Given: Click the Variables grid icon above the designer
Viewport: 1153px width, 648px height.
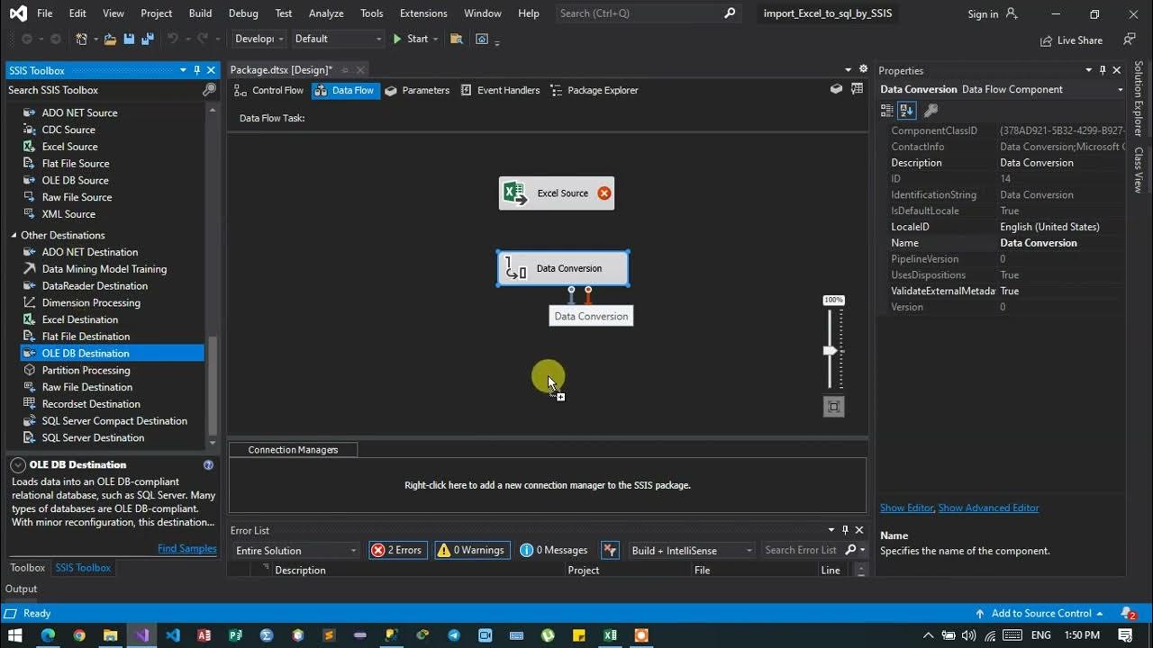Looking at the screenshot, I should [x=858, y=89].
